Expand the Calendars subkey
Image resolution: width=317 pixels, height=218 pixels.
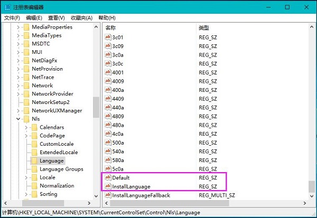point(26,127)
